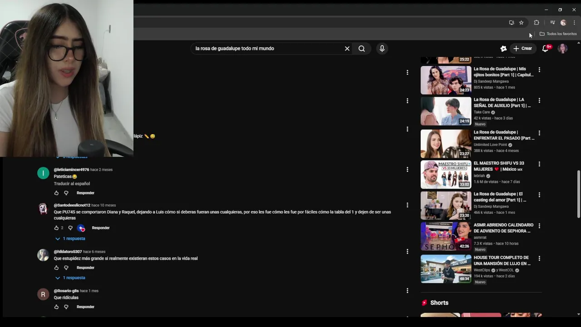Viewport: 581px width, 327px height.
Task: Open EL MAESTRO SHIFU VS 33 MUJERES thumbnail
Action: pos(446,174)
